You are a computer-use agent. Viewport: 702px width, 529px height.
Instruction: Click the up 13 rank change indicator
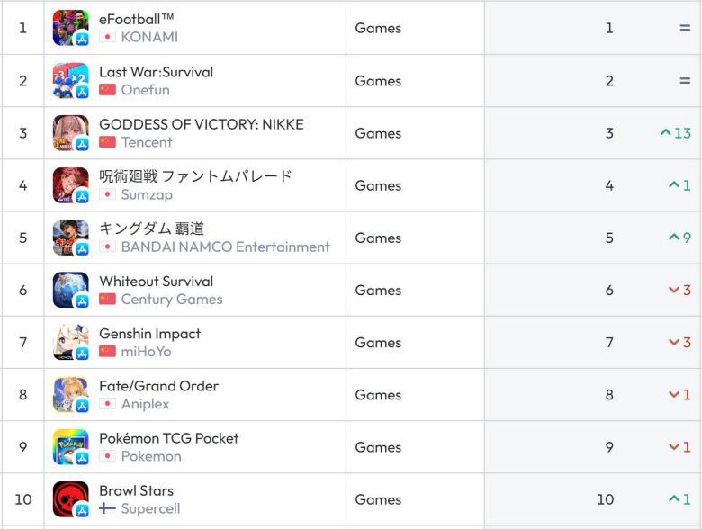click(x=675, y=133)
